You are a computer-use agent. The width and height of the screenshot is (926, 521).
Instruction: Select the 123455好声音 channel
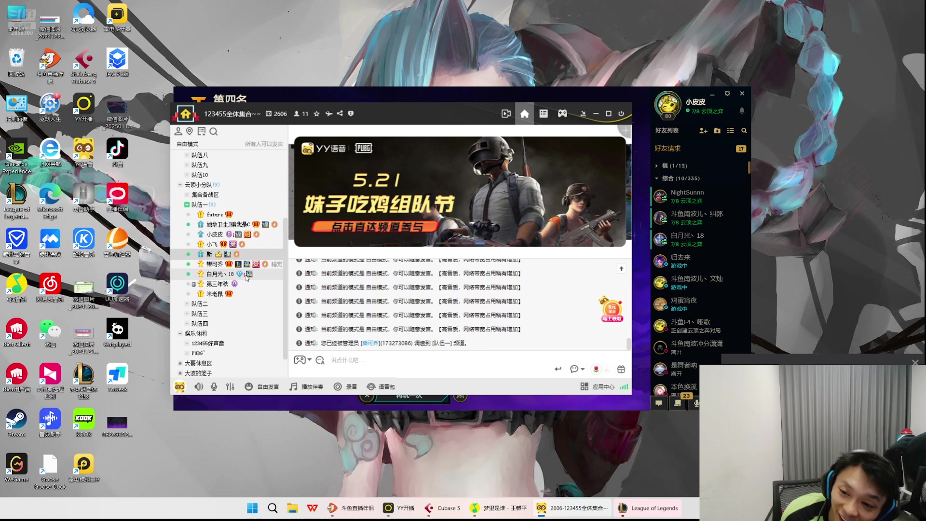pyautogui.click(x=208, y=343)
